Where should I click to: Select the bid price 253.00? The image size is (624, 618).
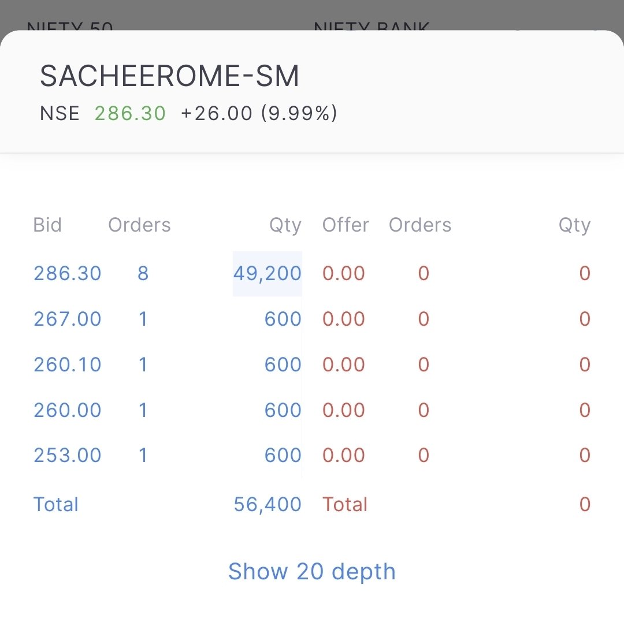67,455
